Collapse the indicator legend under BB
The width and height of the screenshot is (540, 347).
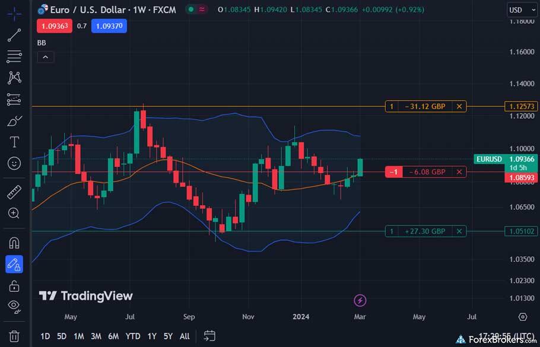click(x=46, y=57)
